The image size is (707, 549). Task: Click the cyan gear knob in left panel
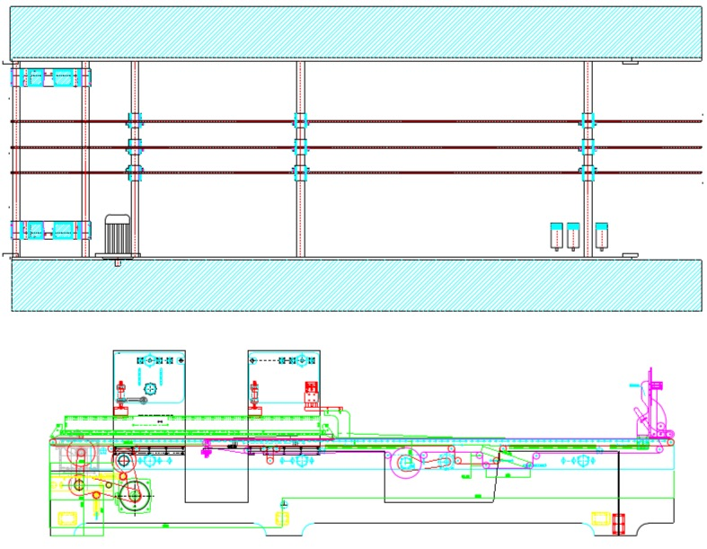[x=149, y=390]
